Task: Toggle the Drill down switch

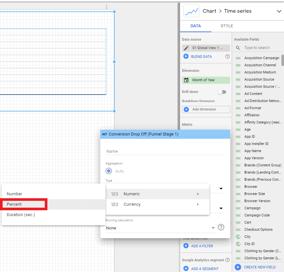Action: tap(222, 92)
